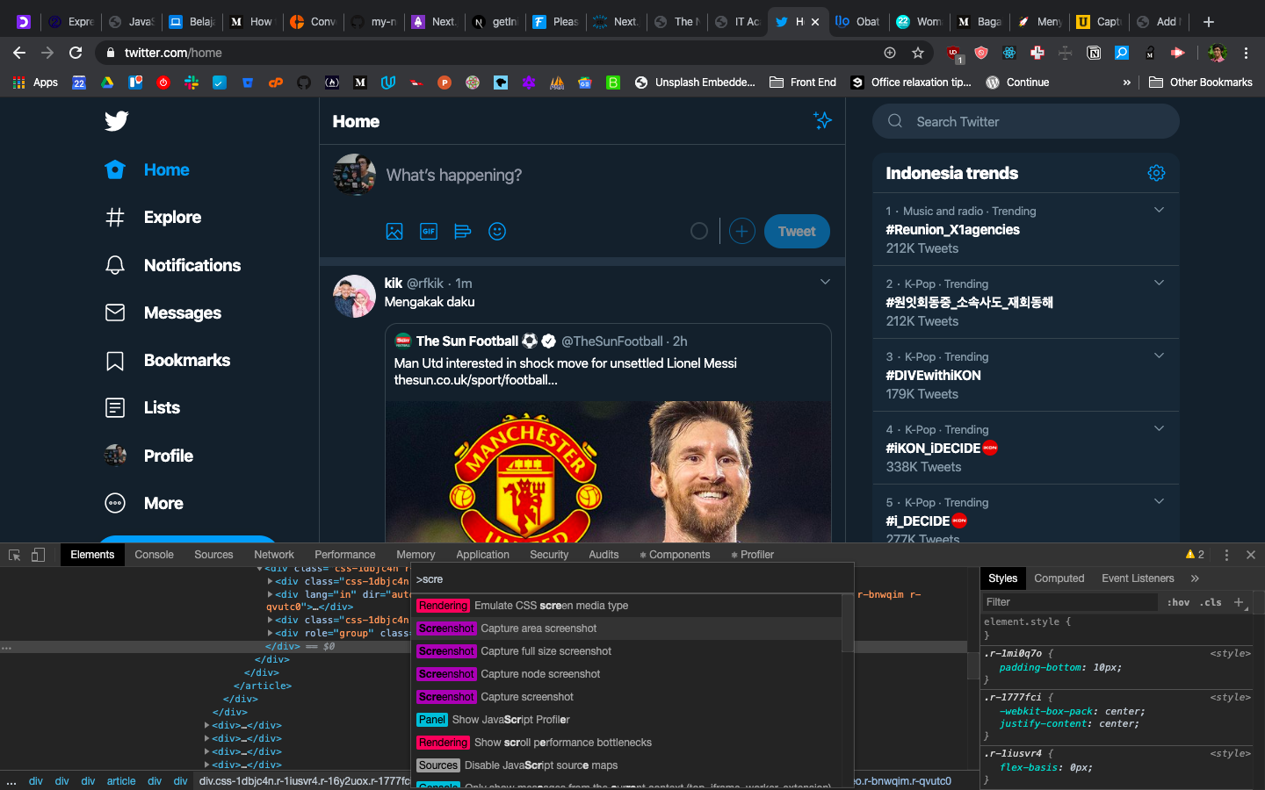Add a GIF to the tweet
Image resolution: width=1265 pixels, height=790 pixels.
429,232
